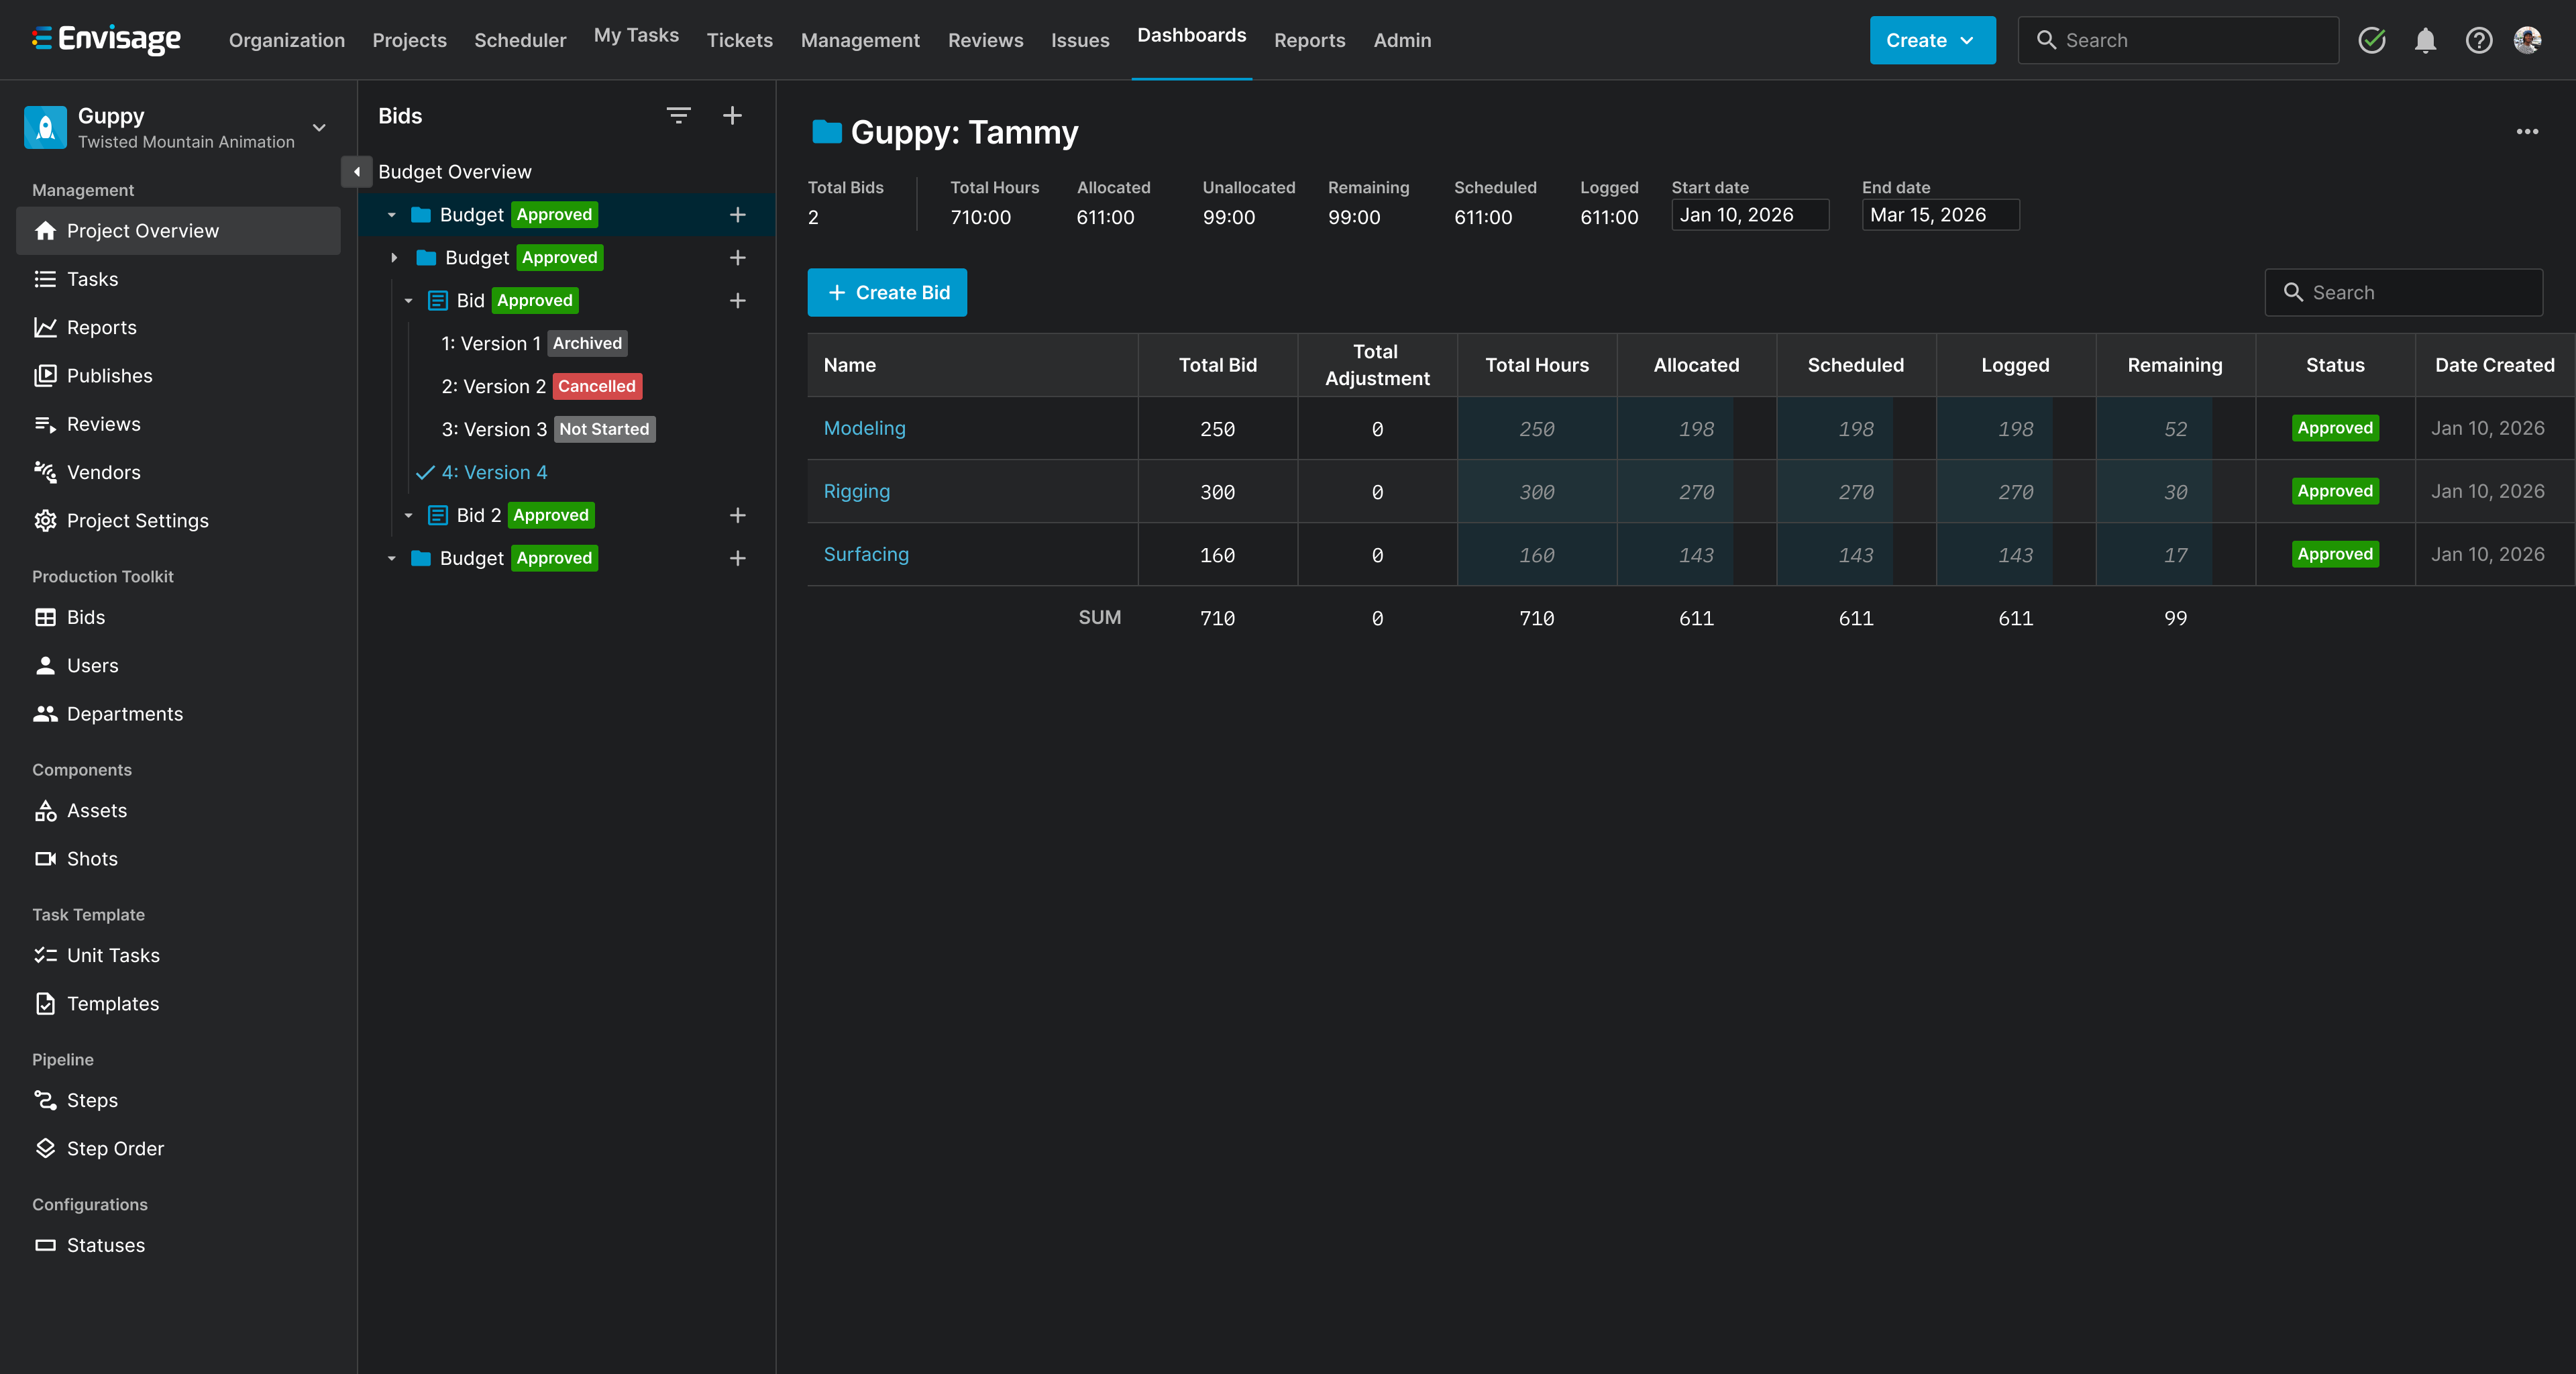Select the Bids icon in Production Toolkit
The width and height of the screenshot is (2576, 1374).
[x=46, y=617]
